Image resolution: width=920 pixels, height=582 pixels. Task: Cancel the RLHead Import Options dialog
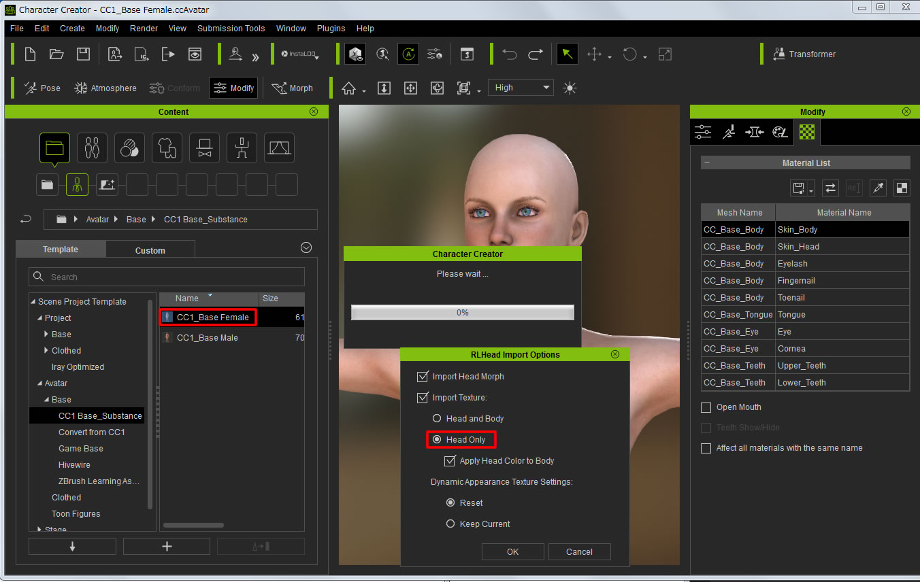pos(580,552)
